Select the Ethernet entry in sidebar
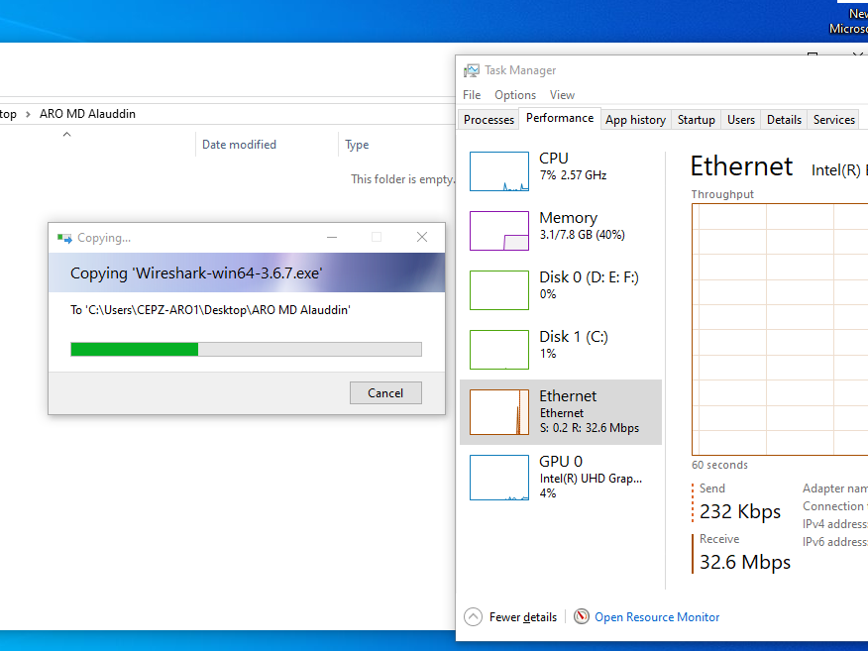The image size is (868, 651). [561, 412]
